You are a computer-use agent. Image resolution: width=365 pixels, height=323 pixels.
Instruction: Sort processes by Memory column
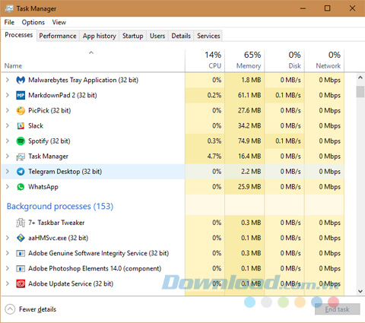245,60
